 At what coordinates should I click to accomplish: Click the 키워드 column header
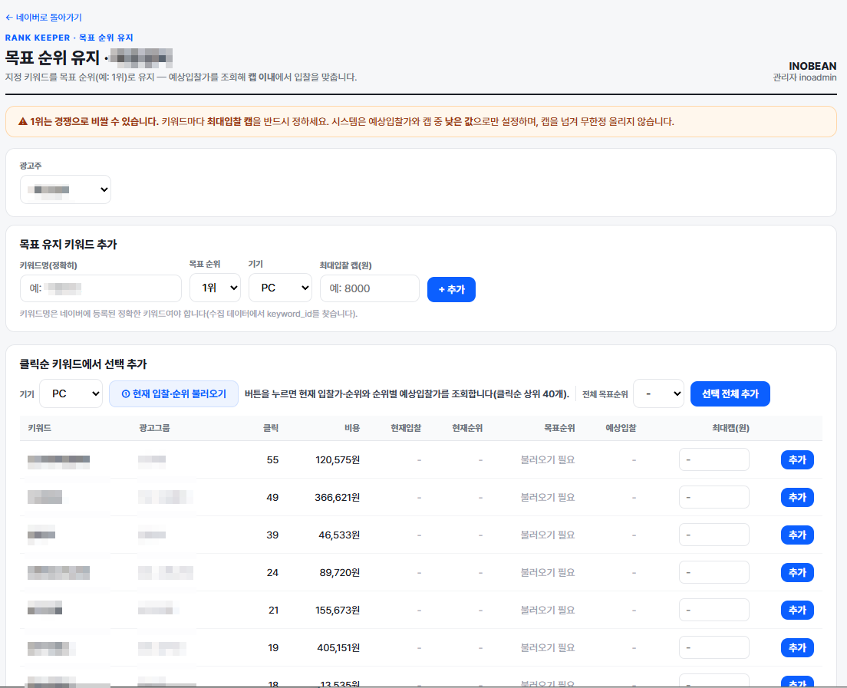(39, 428)
